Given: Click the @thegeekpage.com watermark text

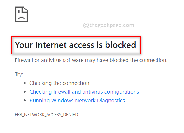Looking at the screenshot, I should pyautogui.click(x=108, y=25).
